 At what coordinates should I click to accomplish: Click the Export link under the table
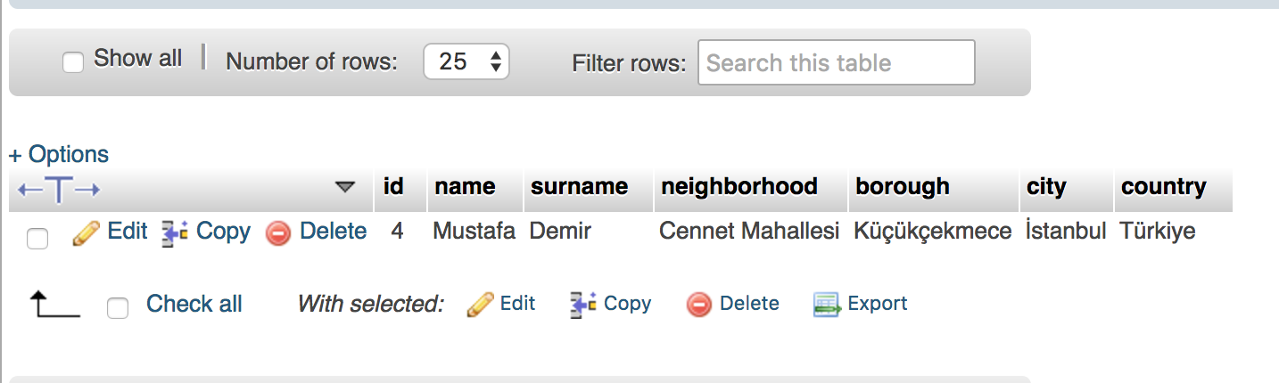(x=878, y=303)
